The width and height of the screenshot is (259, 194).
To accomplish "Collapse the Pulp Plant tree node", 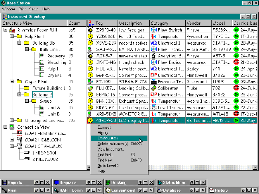I will point(12,36).
